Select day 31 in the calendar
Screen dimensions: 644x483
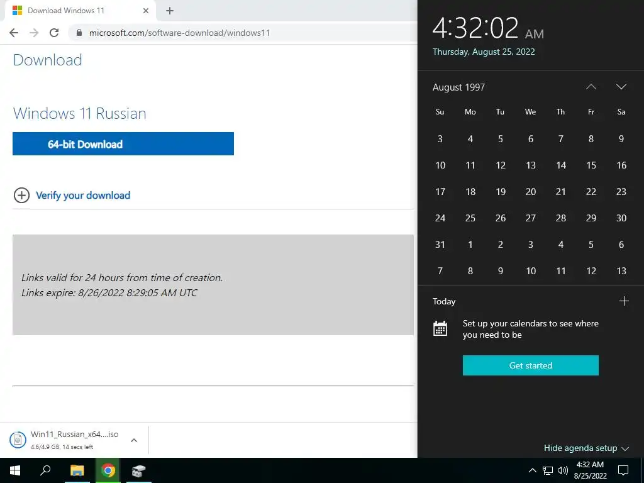[x=440, y=245]
